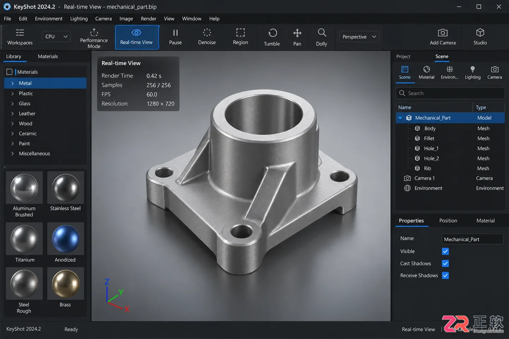Enable the Denoise tool
509x339 pixels.
point(207,37)
